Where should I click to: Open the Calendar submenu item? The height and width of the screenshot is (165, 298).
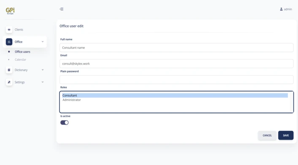click(20, 60)
